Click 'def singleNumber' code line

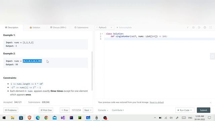[139, 36]
